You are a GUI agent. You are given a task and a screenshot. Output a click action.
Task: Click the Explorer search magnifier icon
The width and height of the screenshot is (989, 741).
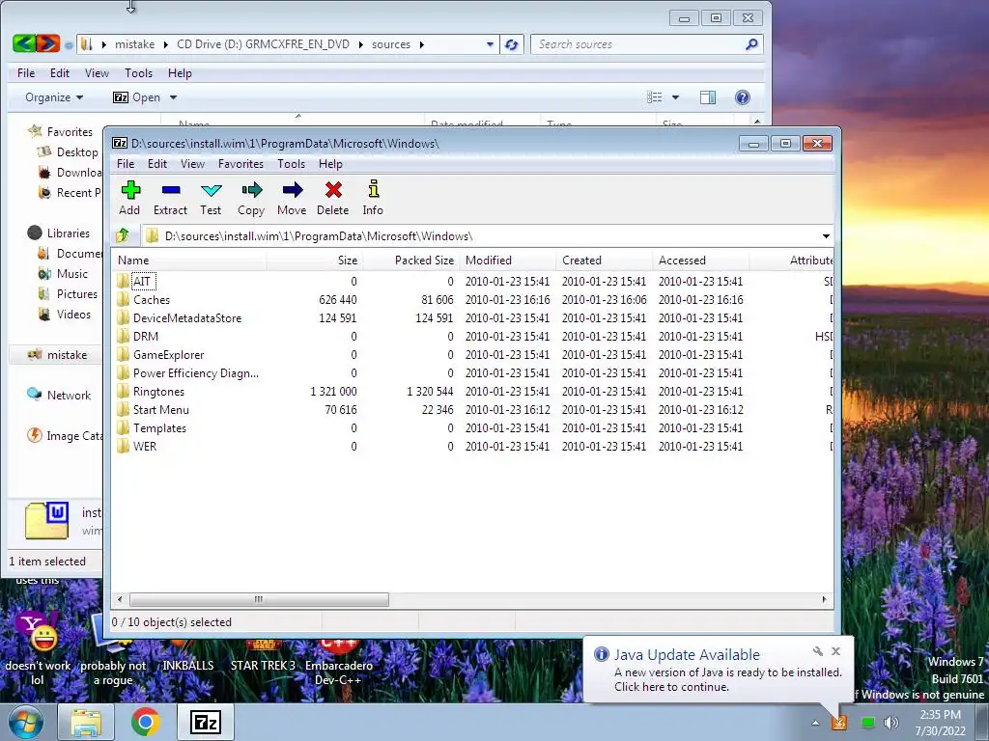tap(751, 44)
